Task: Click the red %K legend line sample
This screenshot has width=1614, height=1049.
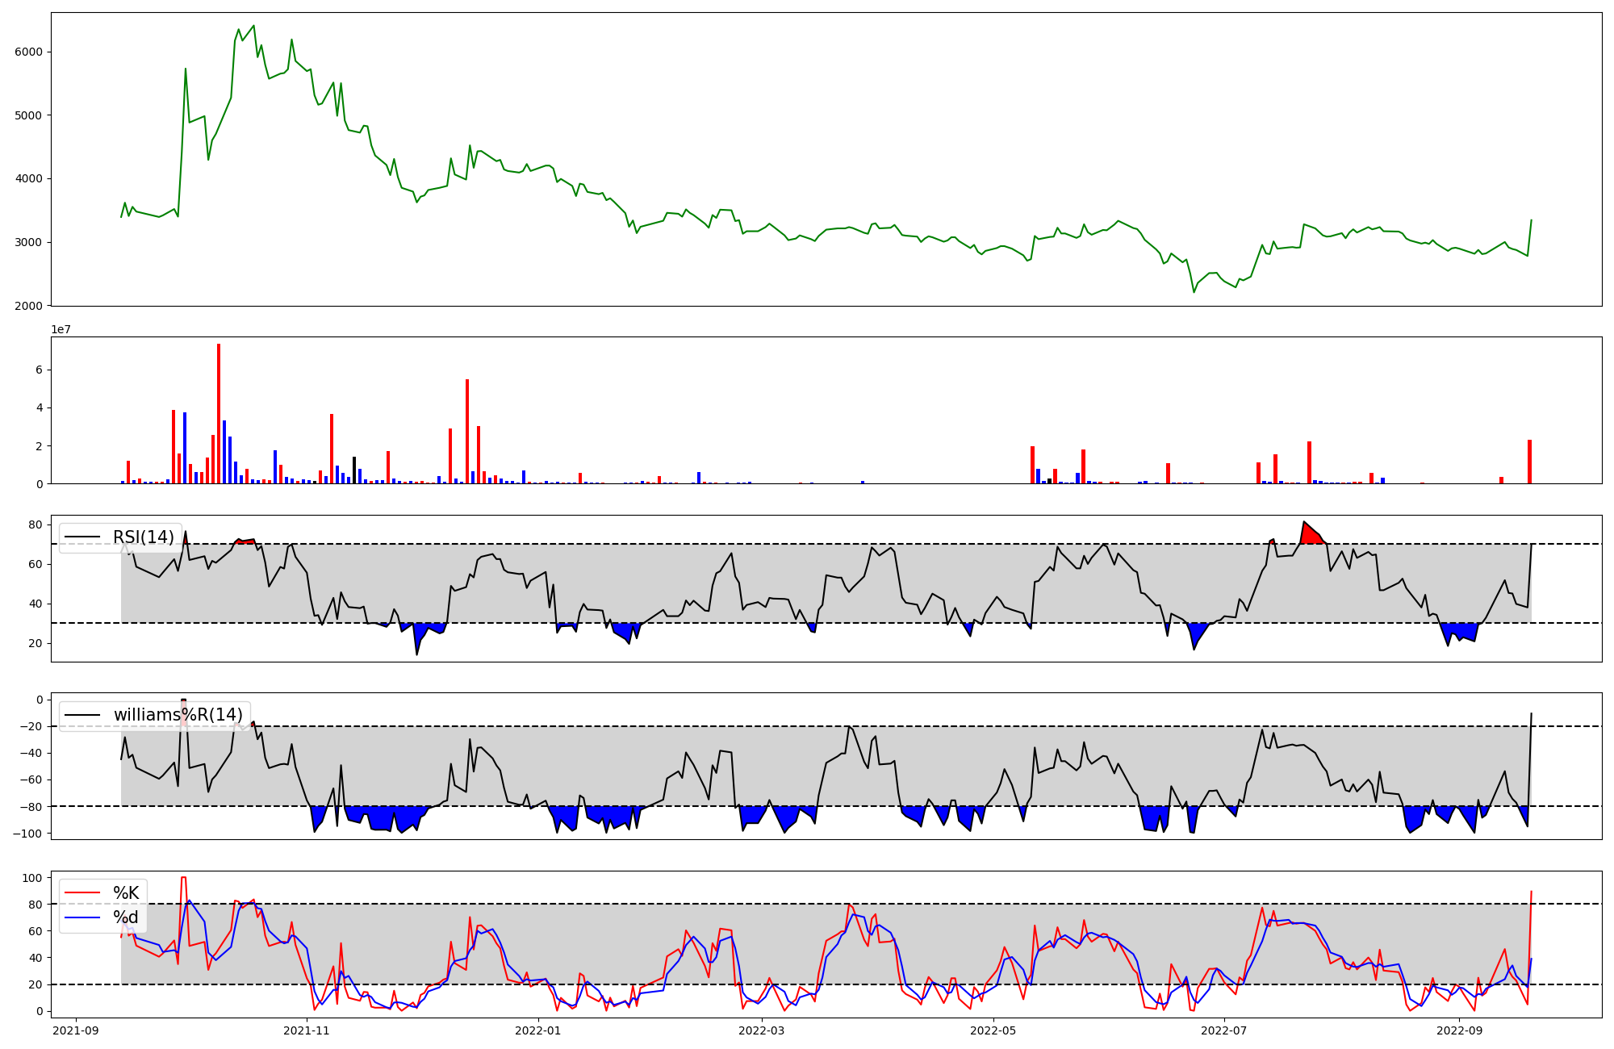Action: 83,893
